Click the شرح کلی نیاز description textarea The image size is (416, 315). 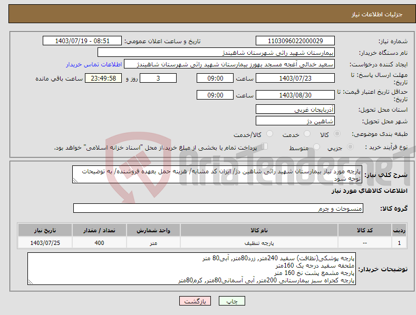pyautogui.click(x=217, y=174)
